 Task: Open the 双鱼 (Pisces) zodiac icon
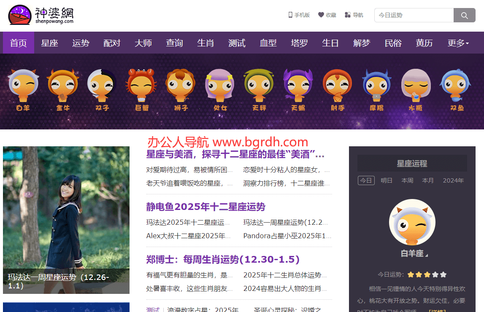(455, 86)
